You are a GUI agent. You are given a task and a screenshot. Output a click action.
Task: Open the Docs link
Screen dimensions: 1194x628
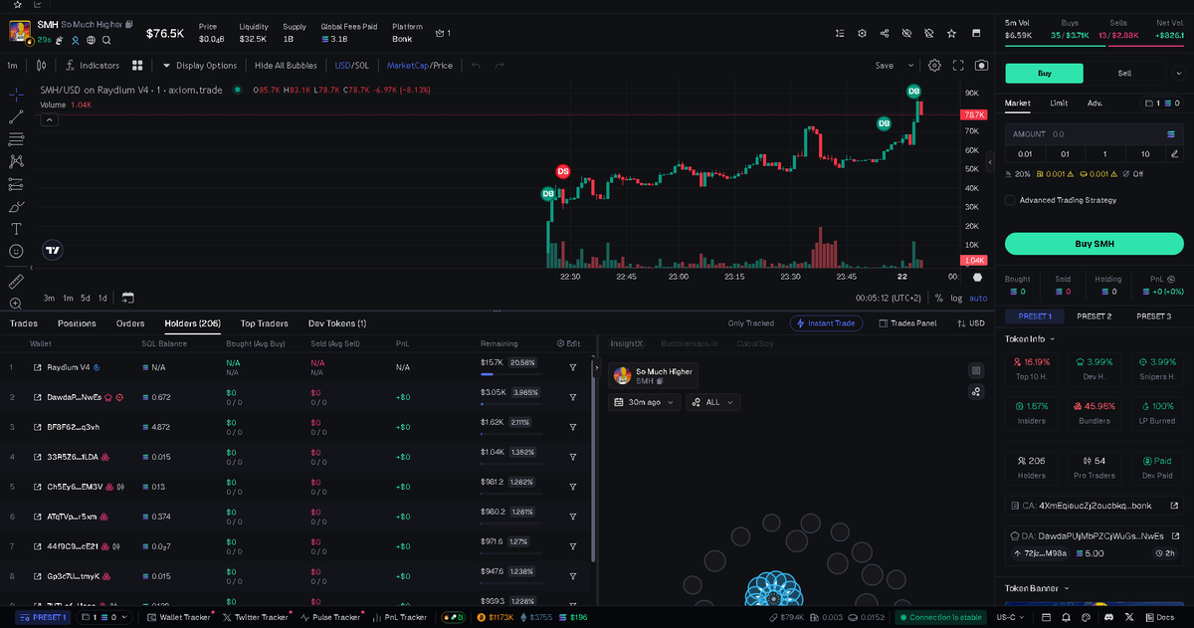coord(1159,617)
